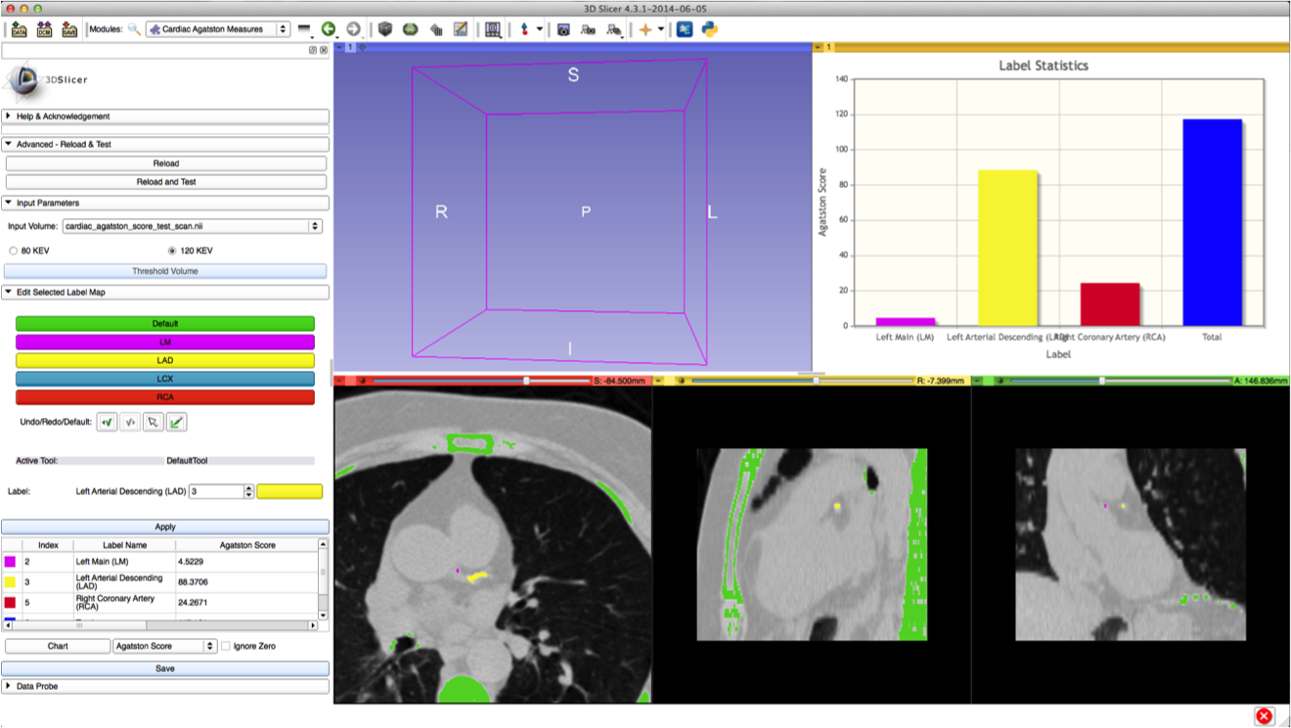1291x728 pixels.
Task: Select the default arrow cursor tool
Action: pyautogui.click(x=153, y=423)
